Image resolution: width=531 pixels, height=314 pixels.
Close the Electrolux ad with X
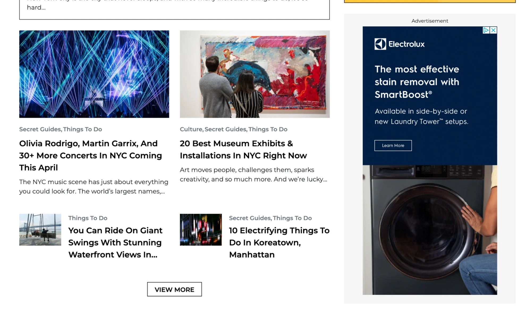(x=493, y=30)
